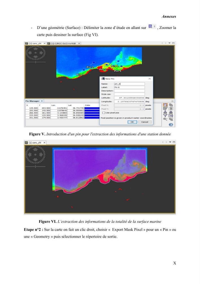Click the zoom slider handle in Figure VI view

pos(36,166)
